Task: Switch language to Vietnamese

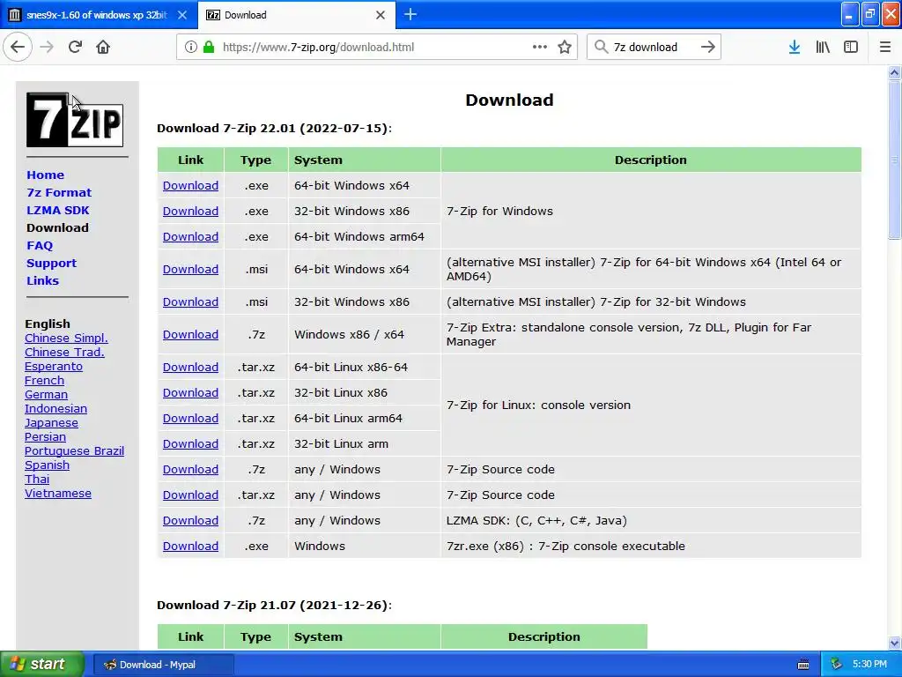Action: point(57,494)
